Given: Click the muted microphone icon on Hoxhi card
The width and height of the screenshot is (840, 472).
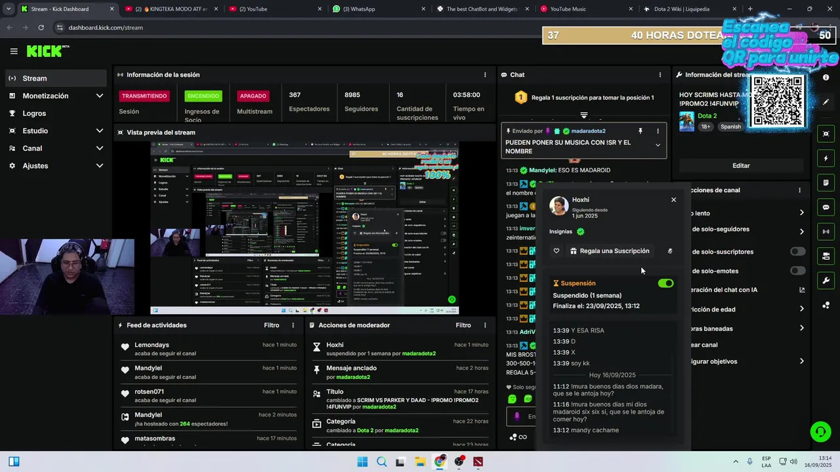Looking at the screenshot, I should point(669,251).
